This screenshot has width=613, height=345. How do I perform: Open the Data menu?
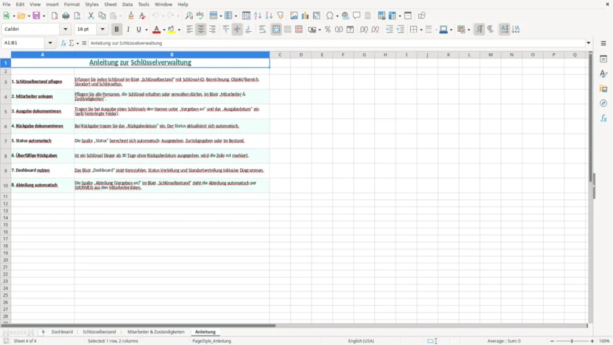(127, 4)
